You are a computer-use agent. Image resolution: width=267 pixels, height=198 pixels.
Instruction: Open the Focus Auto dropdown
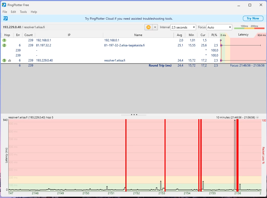pos(219,27)
